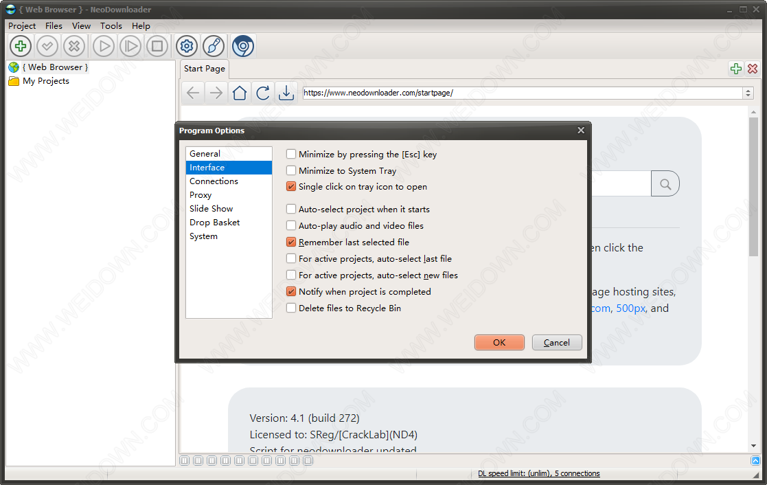This screenshot has height=485, width=767.
Task: Click DL speed limit status bar link
Action: [x=538, y=473]
